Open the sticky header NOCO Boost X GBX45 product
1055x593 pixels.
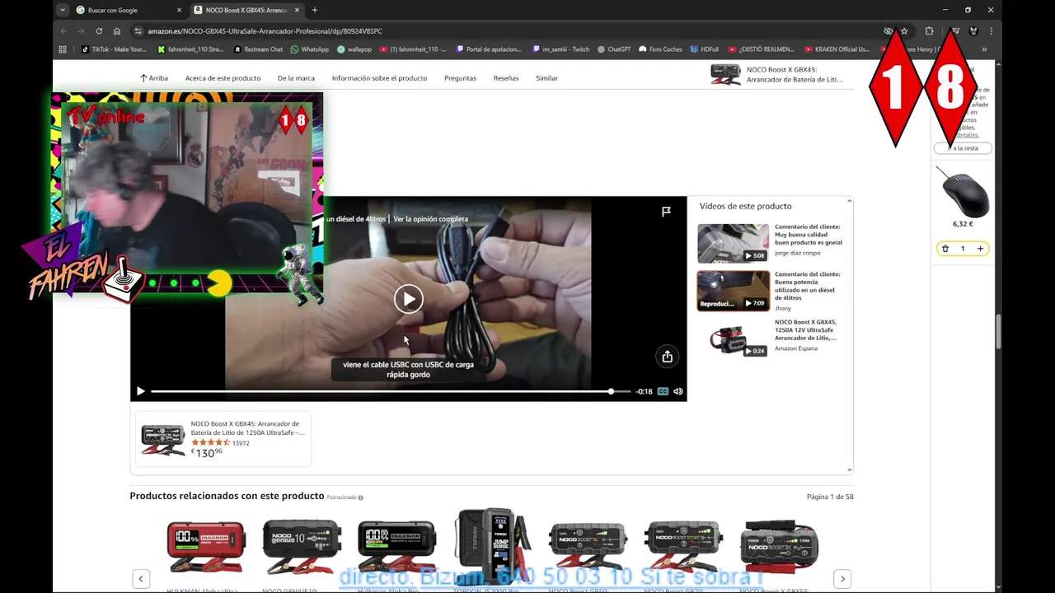777,75
